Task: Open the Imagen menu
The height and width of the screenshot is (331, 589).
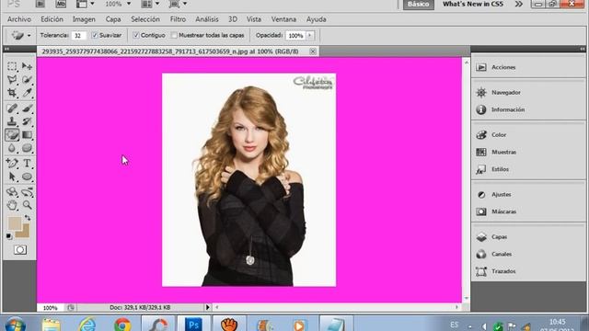Action: [84, 19]
